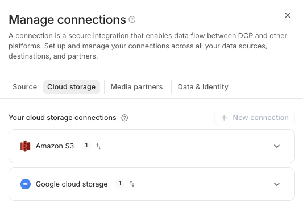Open the Media partners tab
Screen dimensions: 303x223
tap(136, 87)
